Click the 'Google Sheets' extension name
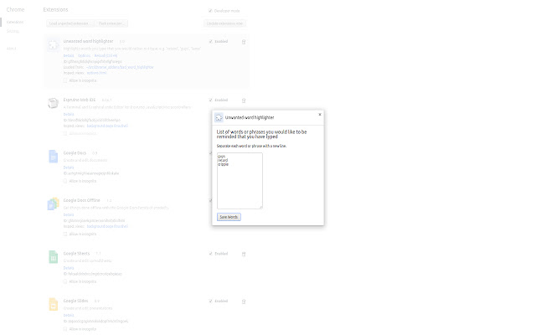 point(76,254)
